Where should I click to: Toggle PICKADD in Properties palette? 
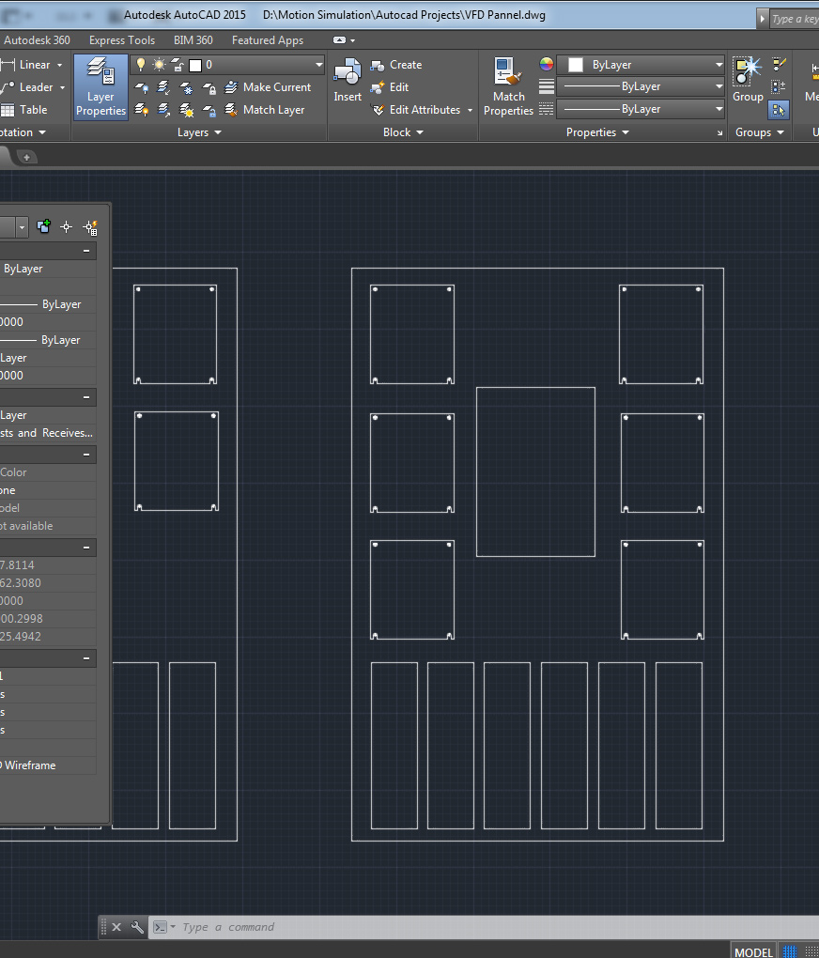click(x=43, y=227)
